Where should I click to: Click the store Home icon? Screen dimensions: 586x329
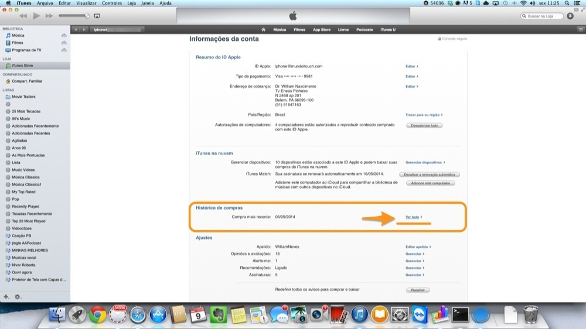point(263,29)
